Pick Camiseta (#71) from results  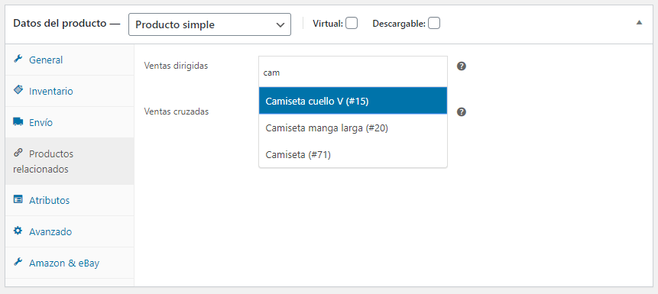point(353,155)
